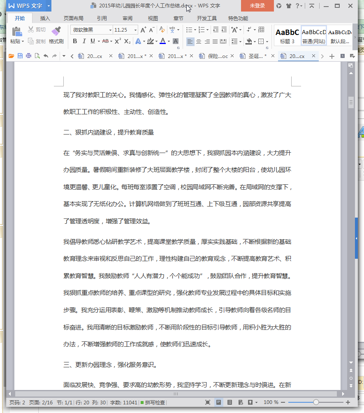Viewport: 364px width, 413px height.
Task: Click the numbered list icon
Action: pos(202,30)
